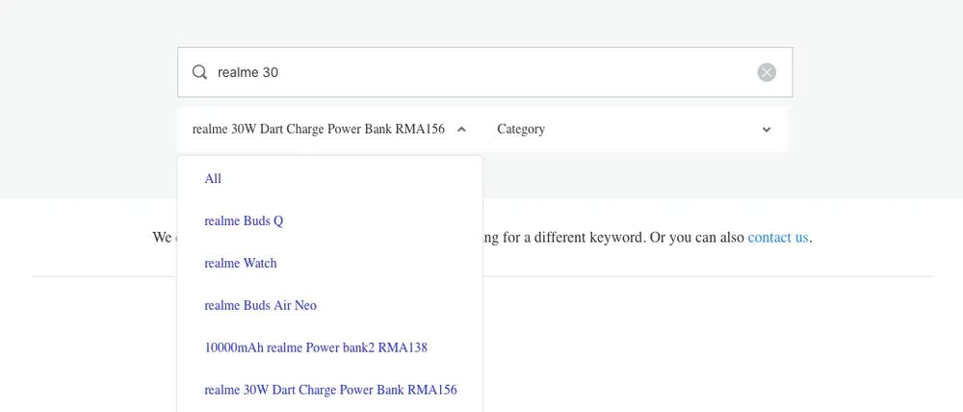Choose 'realme Buds Q' option
Image resolution: width=963 pixels, height=412 pixels.
[244, 221]
